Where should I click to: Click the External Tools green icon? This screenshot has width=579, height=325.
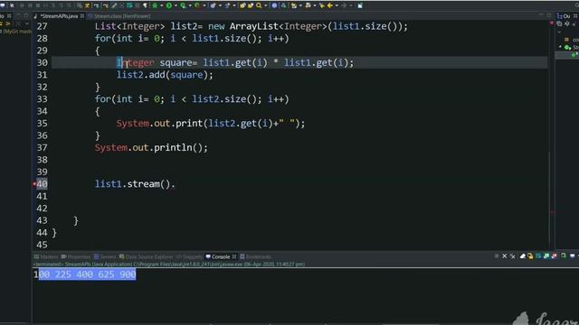click(197, 5)
